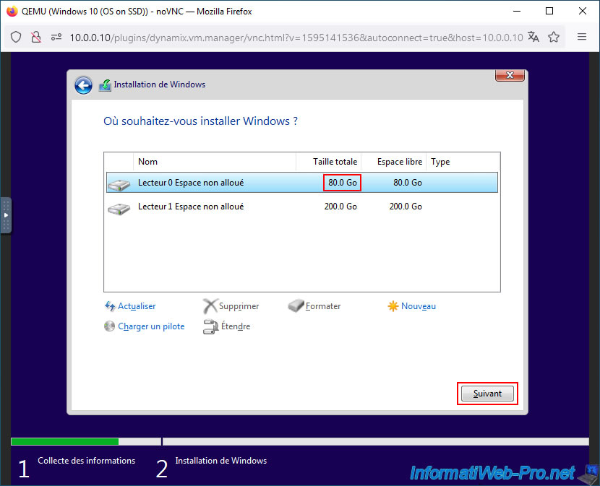Close the Firefox window
This screenshot has width=600, height=486.
point(583,11)
